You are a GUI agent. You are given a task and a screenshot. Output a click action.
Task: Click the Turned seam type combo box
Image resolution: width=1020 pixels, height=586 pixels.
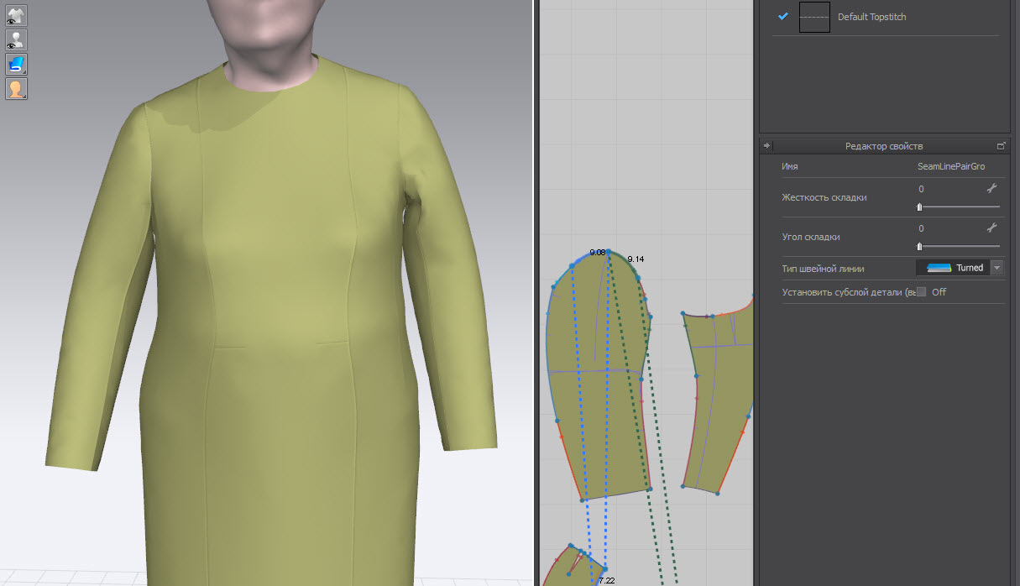(953, 268)
